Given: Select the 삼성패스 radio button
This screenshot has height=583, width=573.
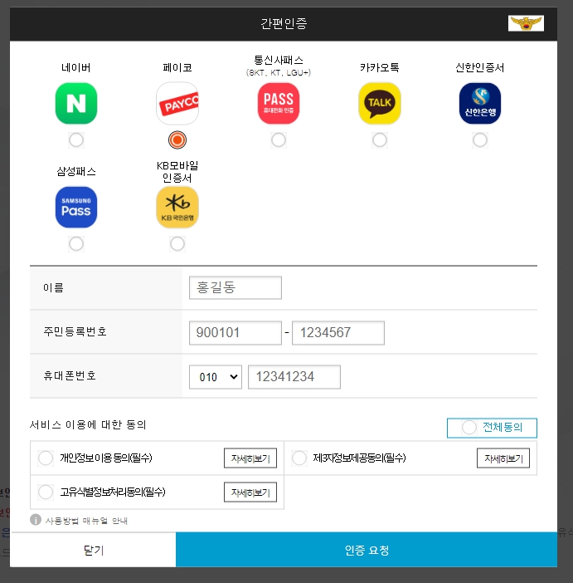Looking at the screenshot, I should (76, 244).
